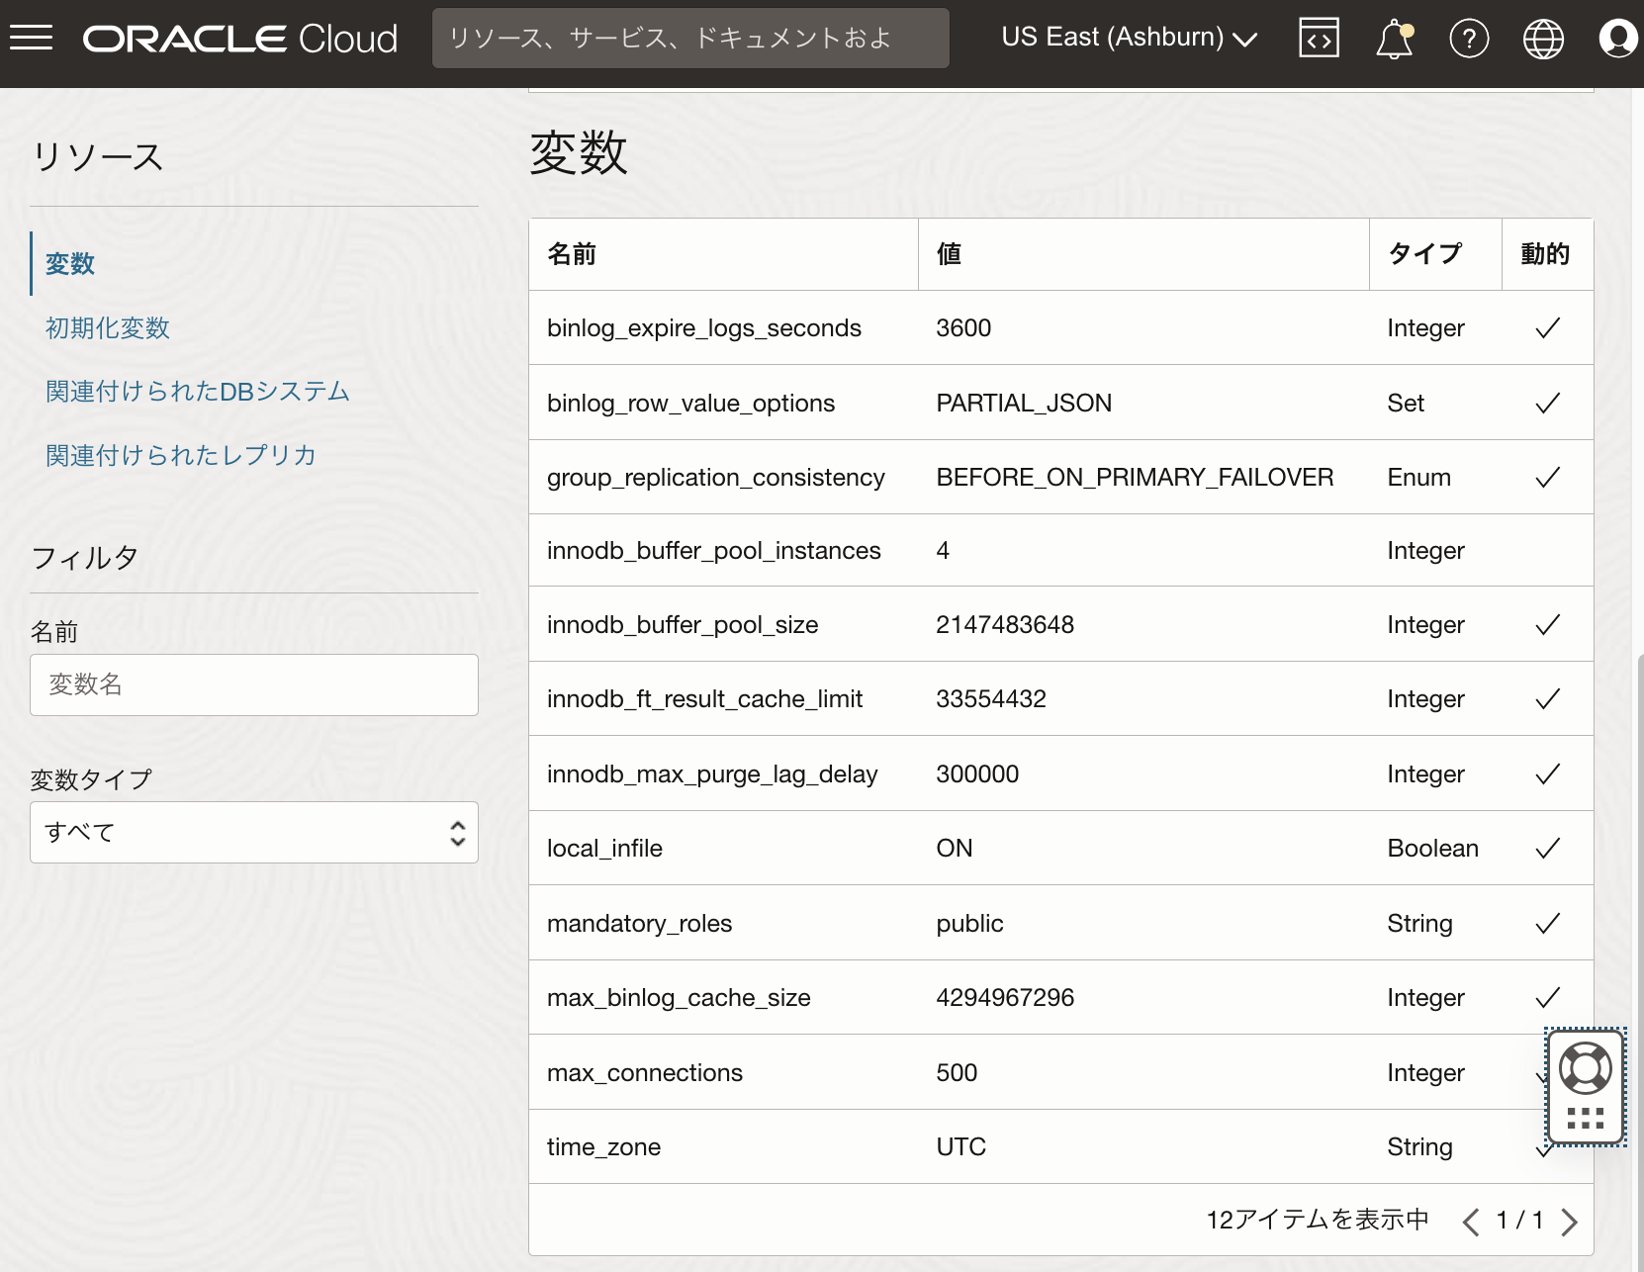
Task: Click the dynamic checkmark for mandatory_roles
Action: (x=1548, y=924)
